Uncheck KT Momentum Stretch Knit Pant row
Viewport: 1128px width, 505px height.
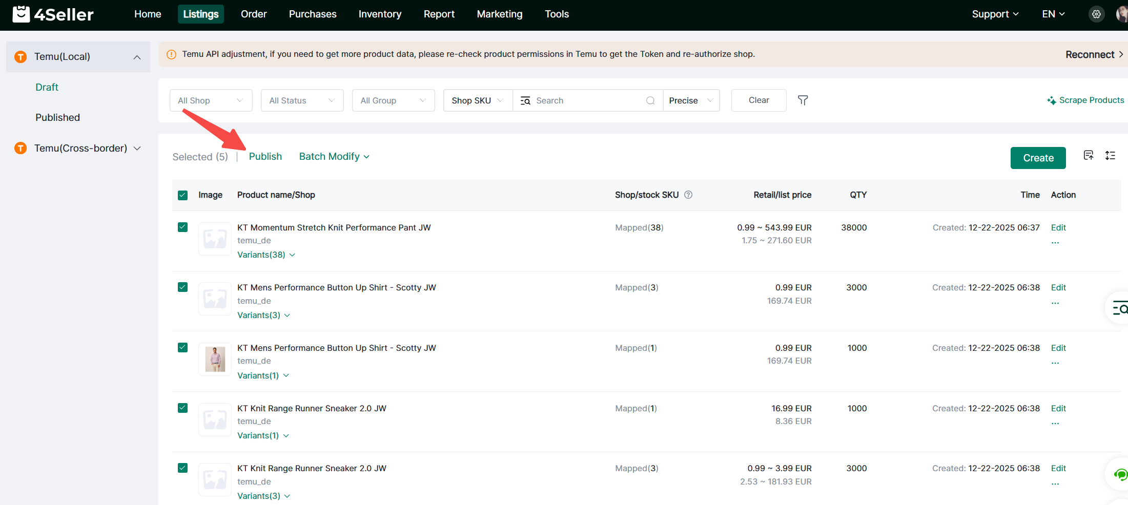[x=182, y=227]
